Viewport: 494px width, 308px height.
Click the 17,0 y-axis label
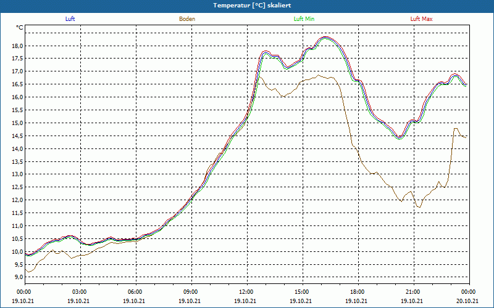[x=18, y=71]
